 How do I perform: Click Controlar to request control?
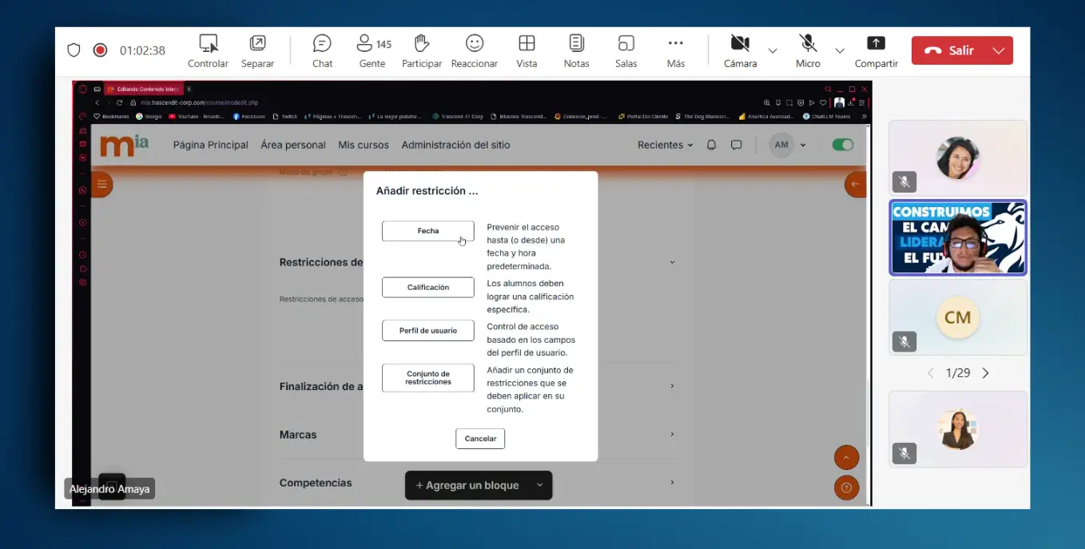(x=208, y=50)
